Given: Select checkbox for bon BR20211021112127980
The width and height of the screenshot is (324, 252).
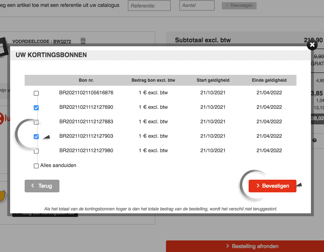Looking at the screenshot, I should (36, 151).
